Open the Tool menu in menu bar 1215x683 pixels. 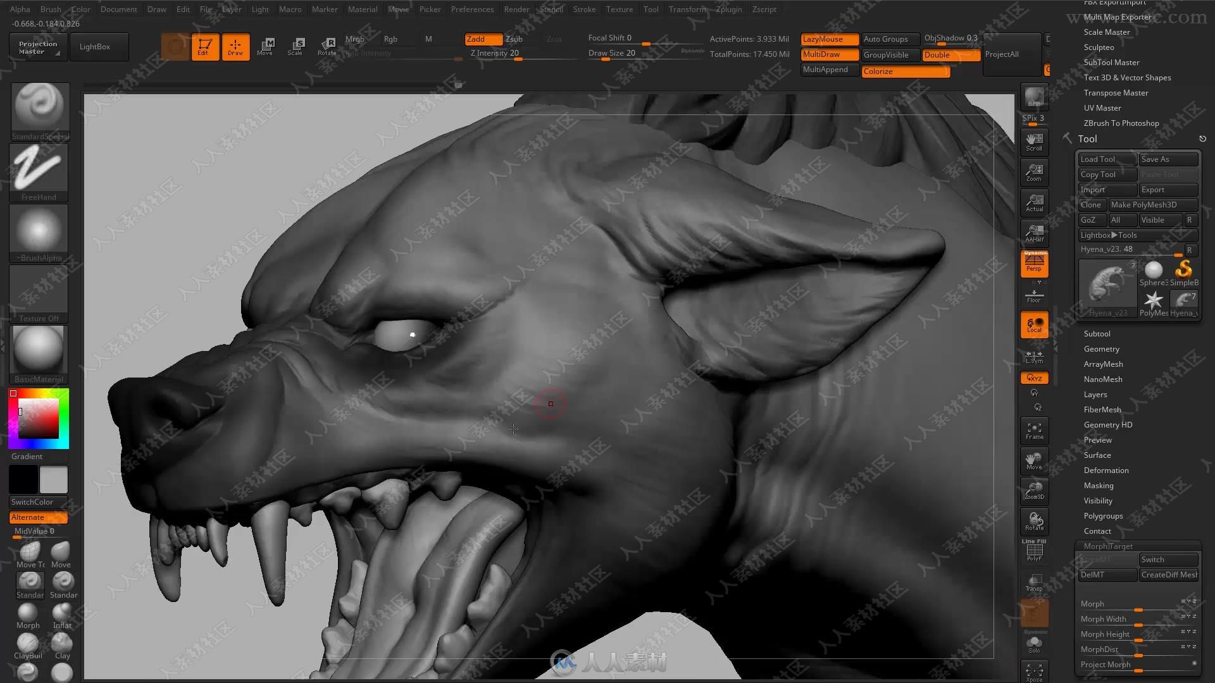(x=651, y=9)
